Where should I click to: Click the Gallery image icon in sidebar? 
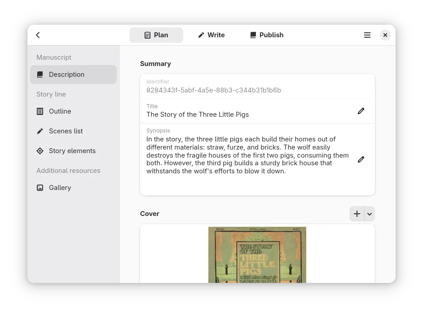pyautogui.click(x=40, y=188)
